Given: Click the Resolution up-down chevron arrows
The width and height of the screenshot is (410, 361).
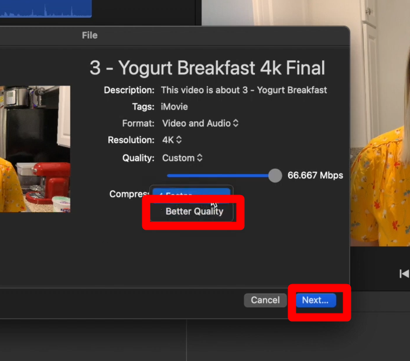Looking at the screenshot, I should click(x=179, y=139).
